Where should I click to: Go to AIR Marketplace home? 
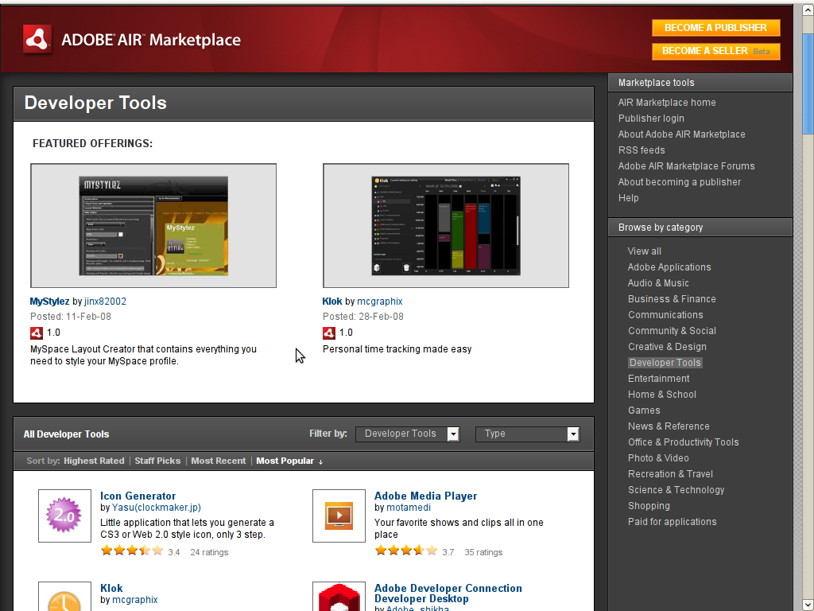[667, 103]
